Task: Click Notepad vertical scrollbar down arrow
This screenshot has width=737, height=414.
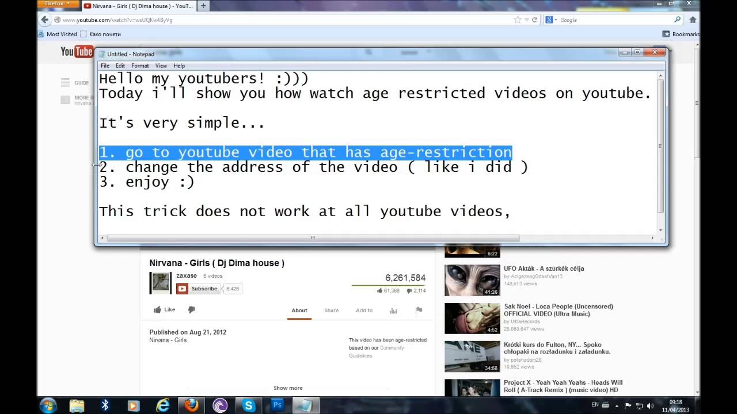Action: point(661,229)
